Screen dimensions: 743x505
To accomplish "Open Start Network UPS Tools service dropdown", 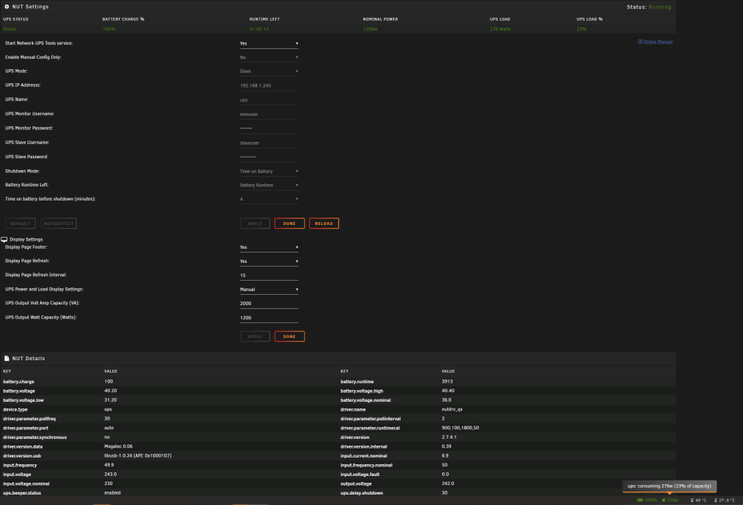I will pos(269,44).
